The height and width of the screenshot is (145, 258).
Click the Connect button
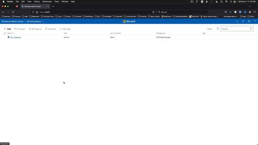point(20,29)
